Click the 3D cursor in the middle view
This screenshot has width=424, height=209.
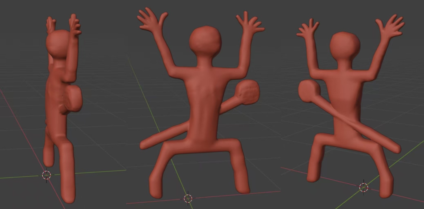point(188,199)
